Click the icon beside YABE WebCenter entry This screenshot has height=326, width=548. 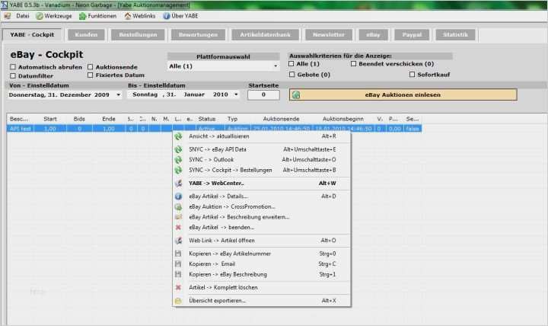pyautogui.click(x=178, y=184)
